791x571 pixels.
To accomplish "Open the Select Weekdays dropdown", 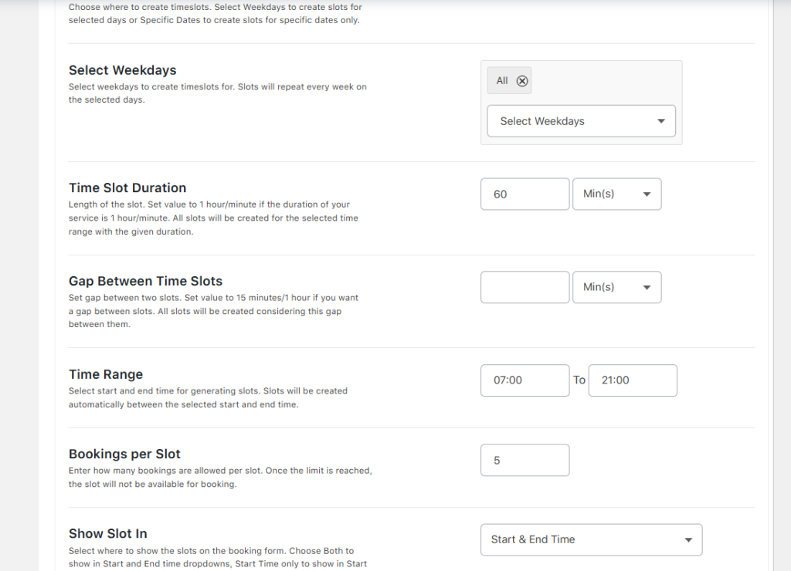I will pos(581,121).
